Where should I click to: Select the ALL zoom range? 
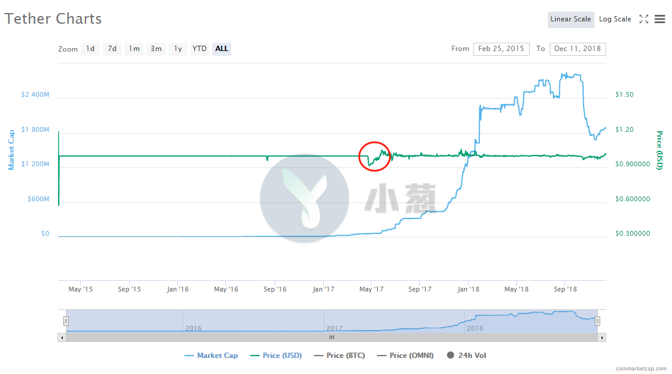point(222,49)
